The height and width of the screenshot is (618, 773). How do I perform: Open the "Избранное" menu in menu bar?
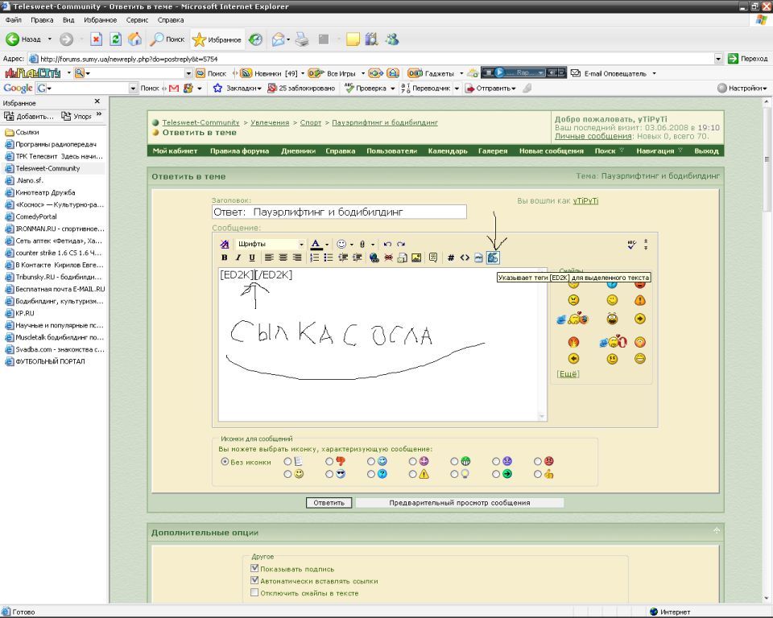click(100, 19)
